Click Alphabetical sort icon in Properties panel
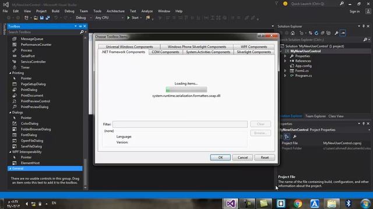 pos(287,136)
